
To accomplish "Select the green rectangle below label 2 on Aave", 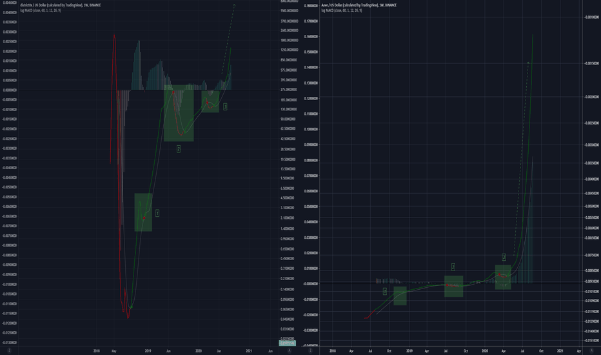I will pos(453,287).
